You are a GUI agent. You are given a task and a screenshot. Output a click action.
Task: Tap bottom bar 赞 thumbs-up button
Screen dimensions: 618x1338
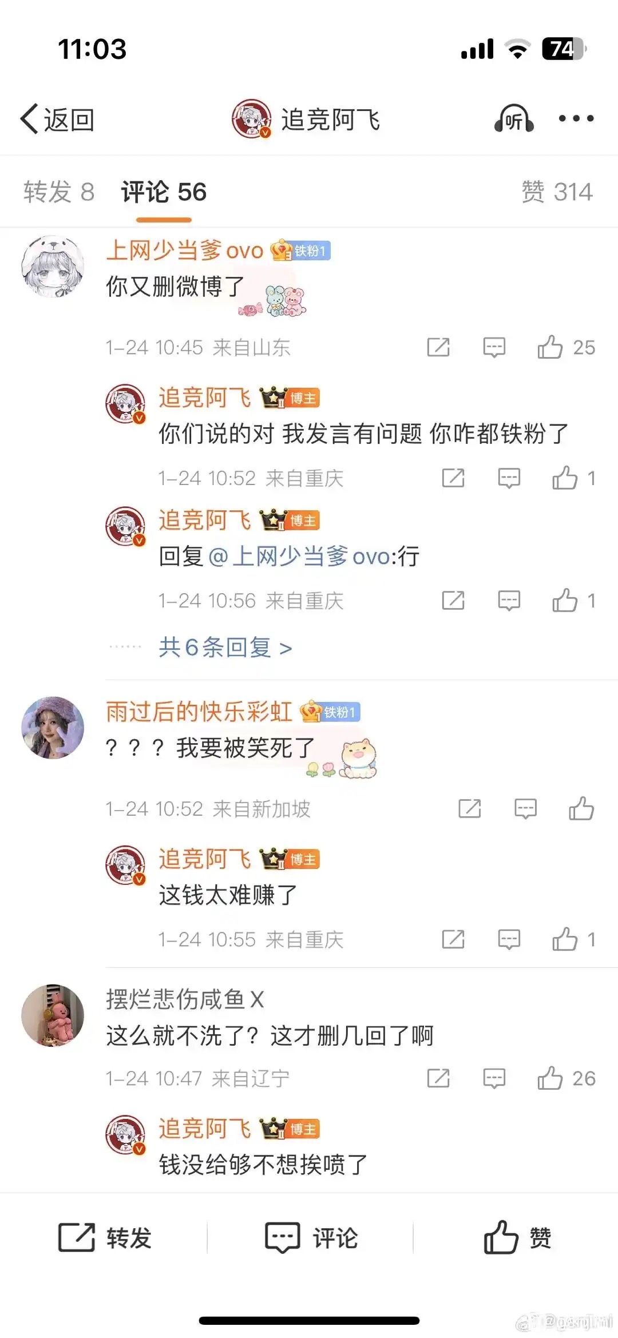[517, 1237]
